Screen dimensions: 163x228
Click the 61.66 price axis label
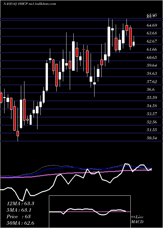coord(152,50)
